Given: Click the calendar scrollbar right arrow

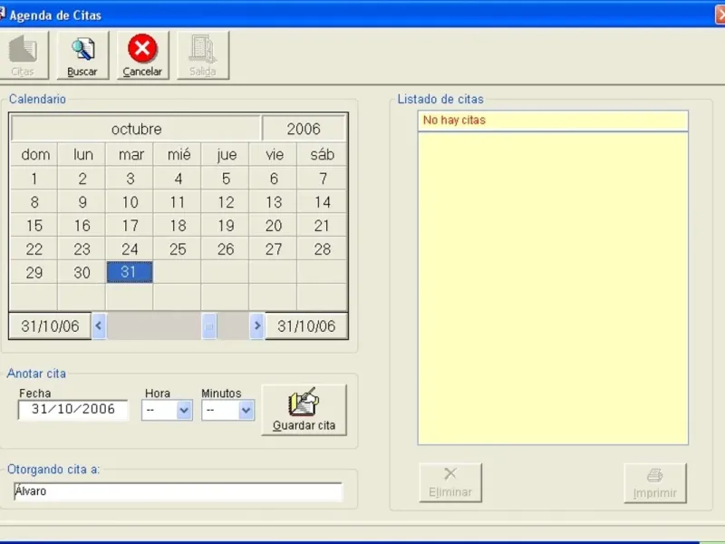Looking at the screenshot, I should tap(257, 326).
